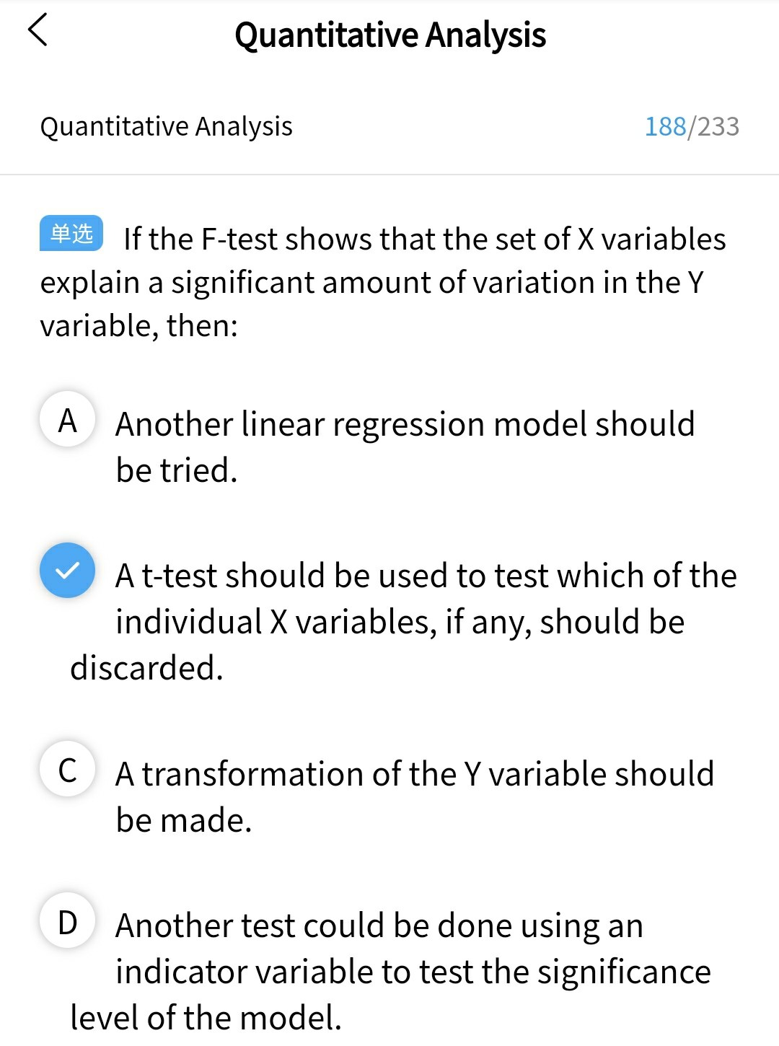Choose answer 'Another linear regression model should be tried'
779x1046 pixels.
click(x=404, y=424)
